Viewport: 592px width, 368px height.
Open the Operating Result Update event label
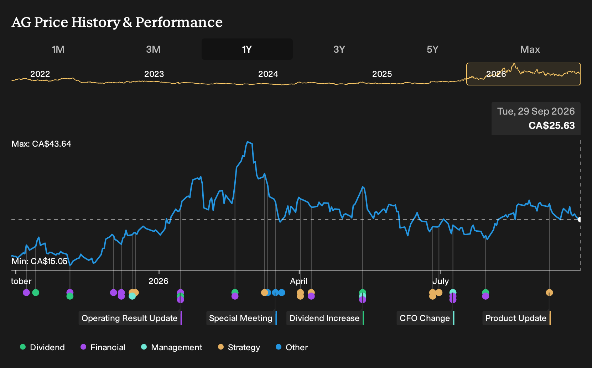tap(130, 318)
